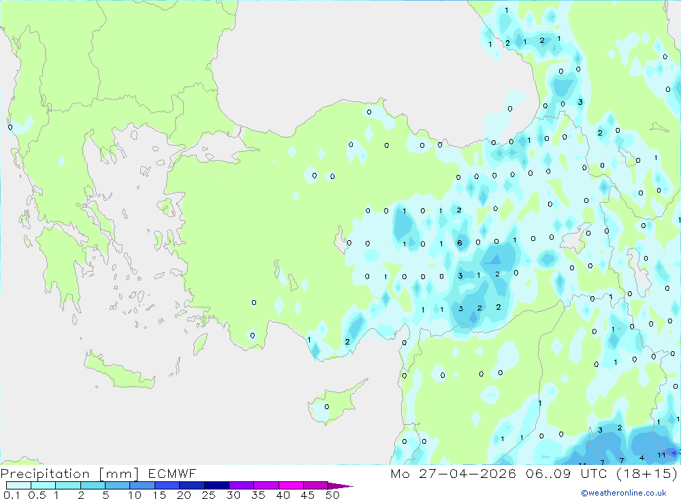The height and width of the screenshot is (499, 681).
Task: Click the legend swatch between 35 and 40
Action: pos(266,485)
